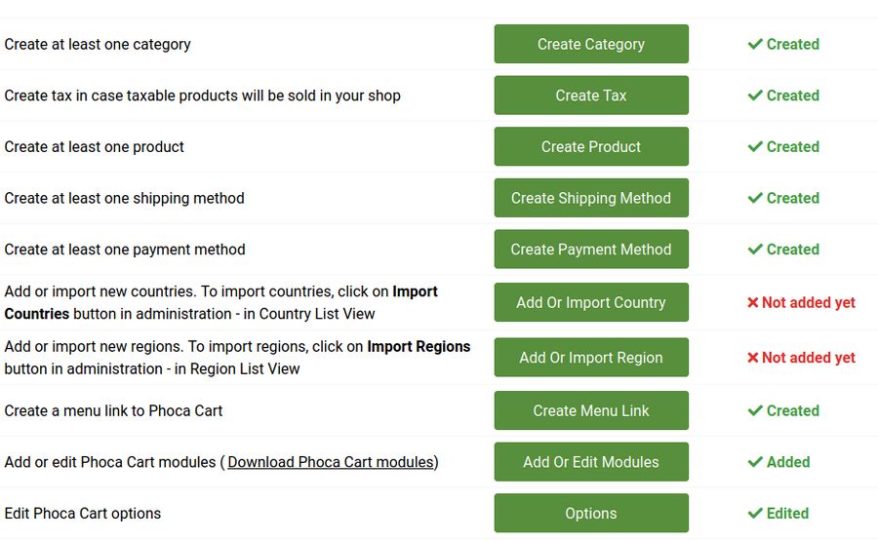878x541 pixels.
Task: Click the checkmark icon for menu link Created
Action: tap(755, 410)
